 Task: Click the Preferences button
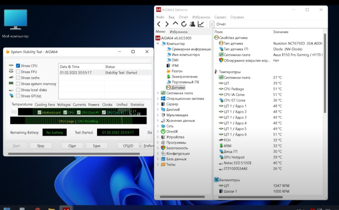click(x=148, y=146)
